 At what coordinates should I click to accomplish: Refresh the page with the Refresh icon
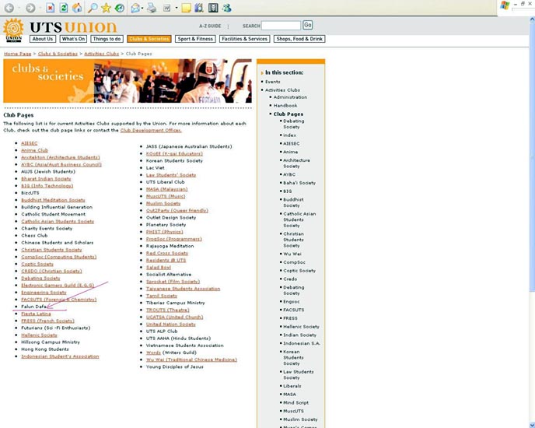click(x=64, y=8)
